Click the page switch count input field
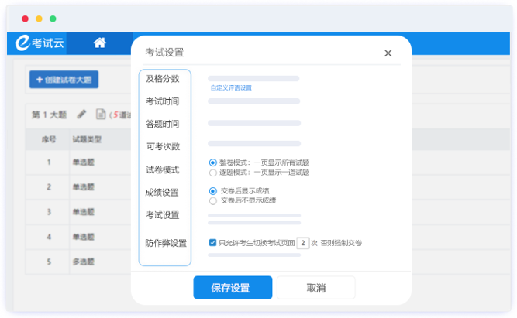The height and width of the screenshot is (318, 517). 304,242
